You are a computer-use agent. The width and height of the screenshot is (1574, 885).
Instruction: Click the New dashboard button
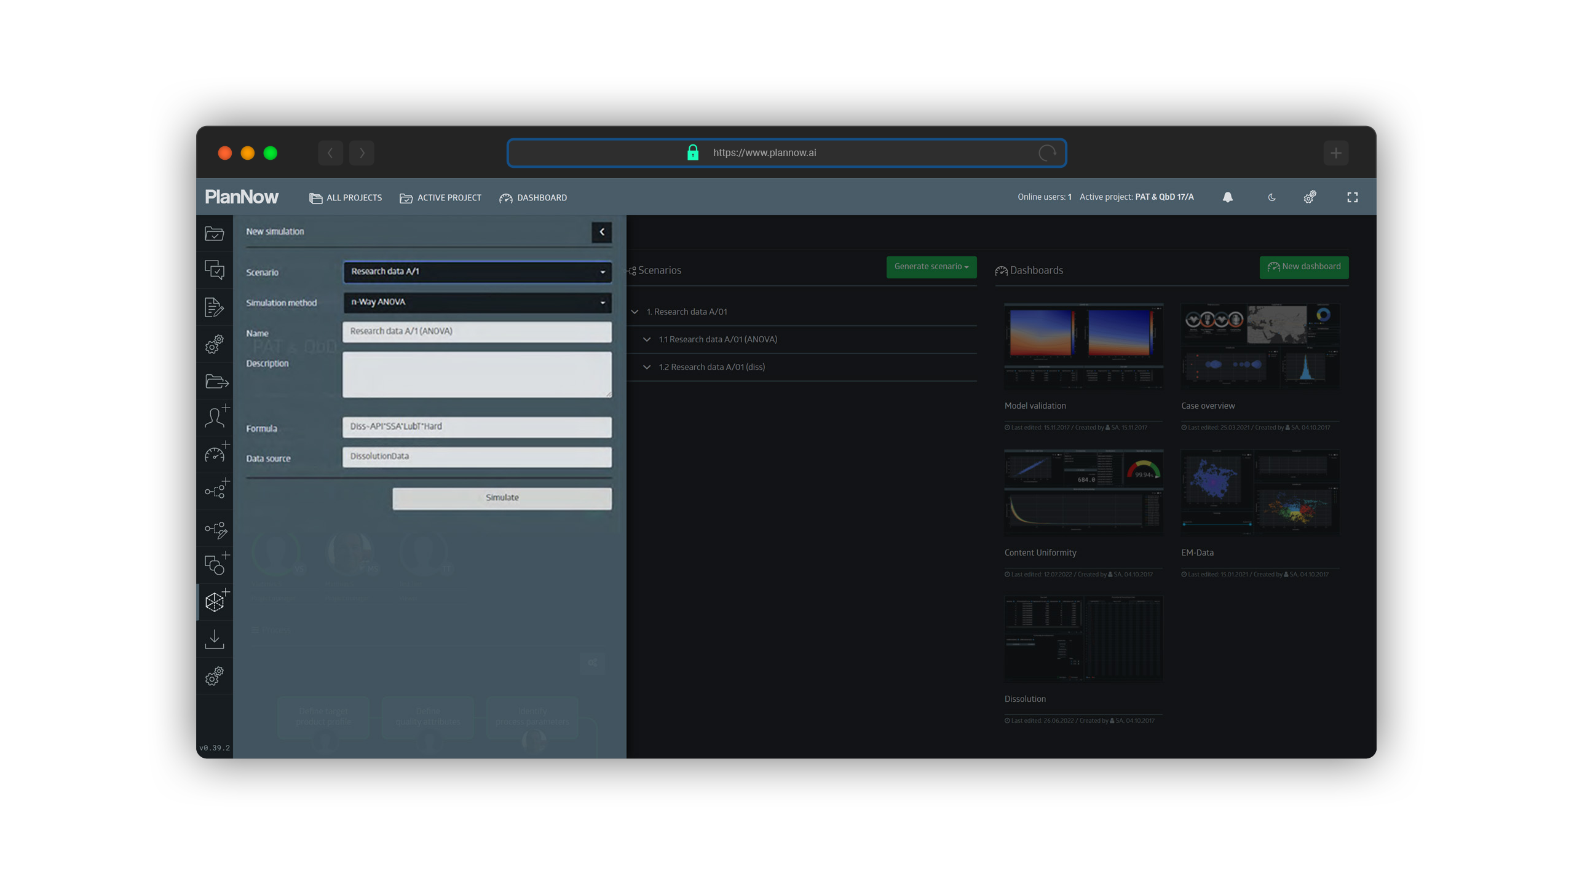point(1303,267)
